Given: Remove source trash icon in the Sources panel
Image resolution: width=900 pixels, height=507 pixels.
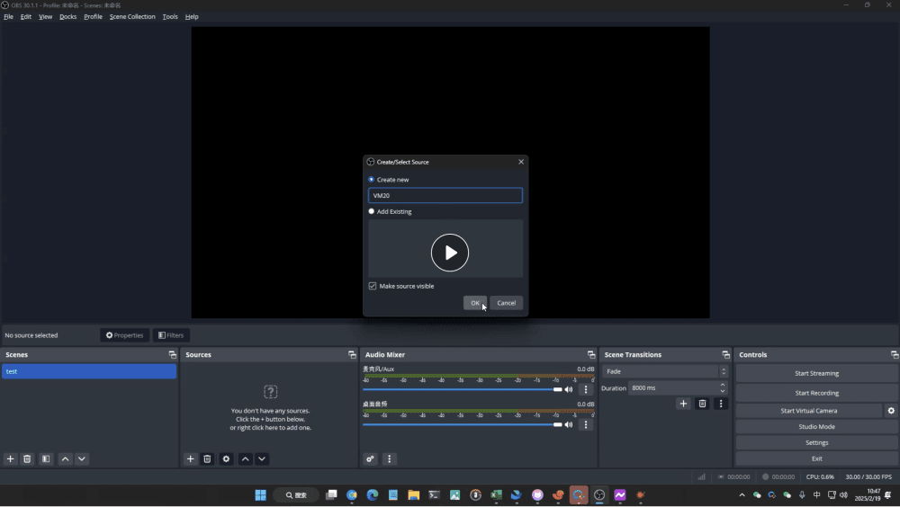Looking at the screenshot, I should (207, 458).
